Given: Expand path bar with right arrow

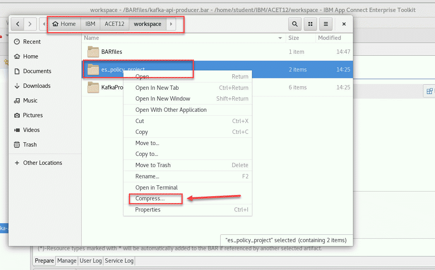Looking at the screenshot, I should (x=171, y=24).
